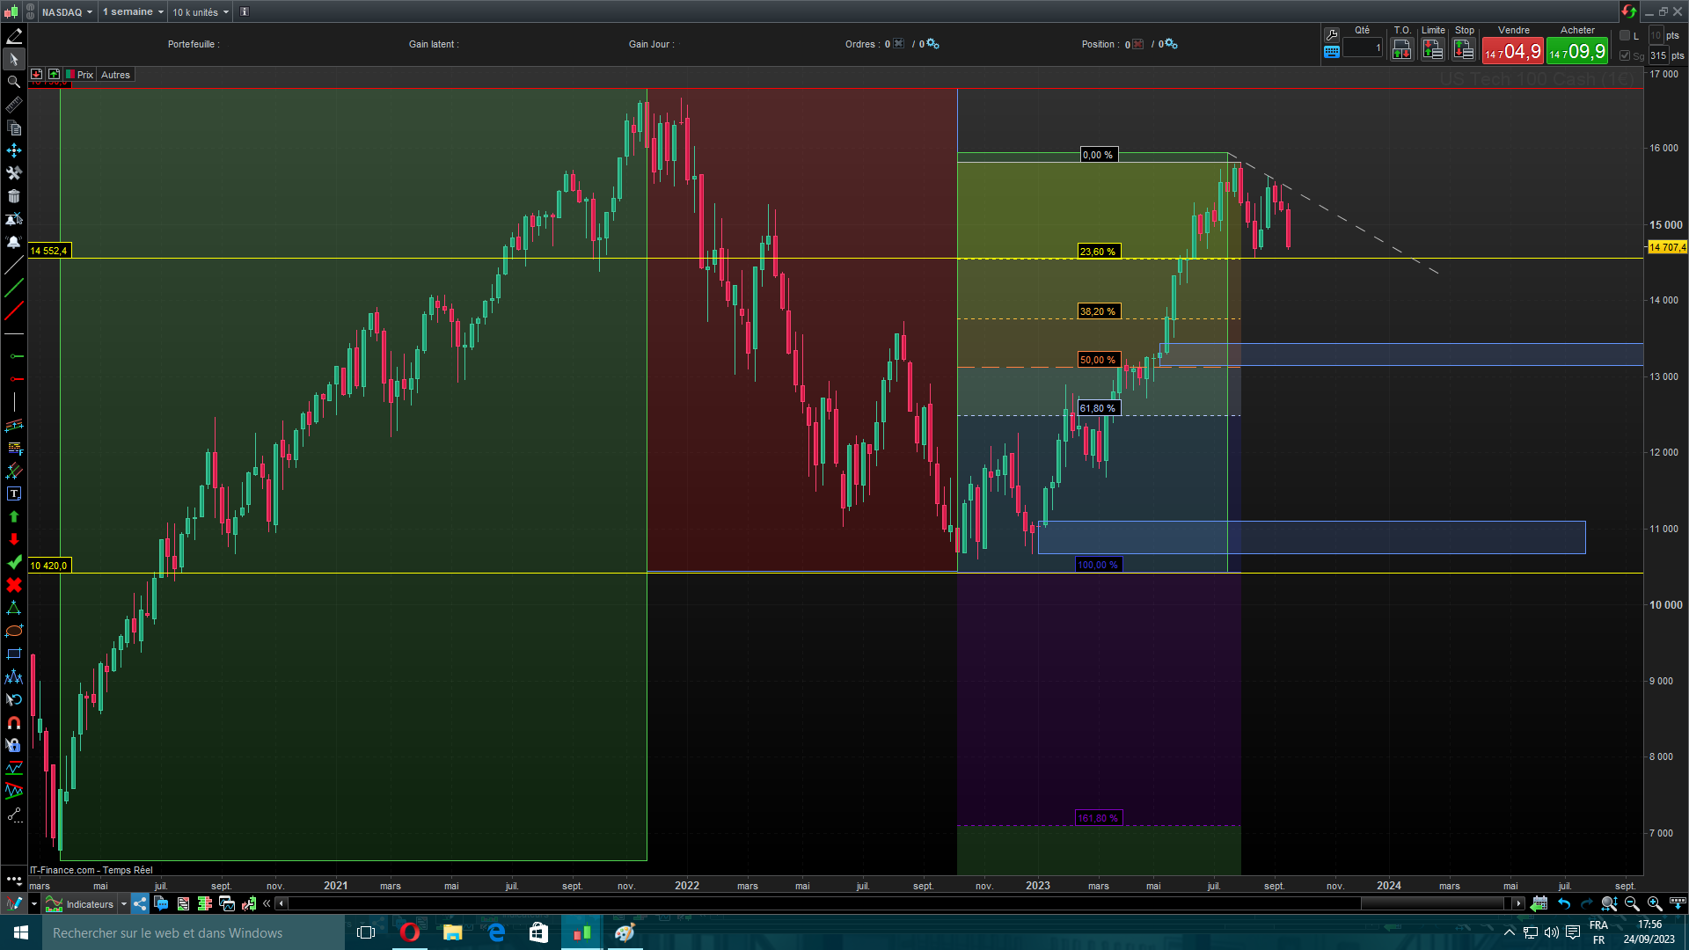Toggle the L checkbox

click(1625, 36)
